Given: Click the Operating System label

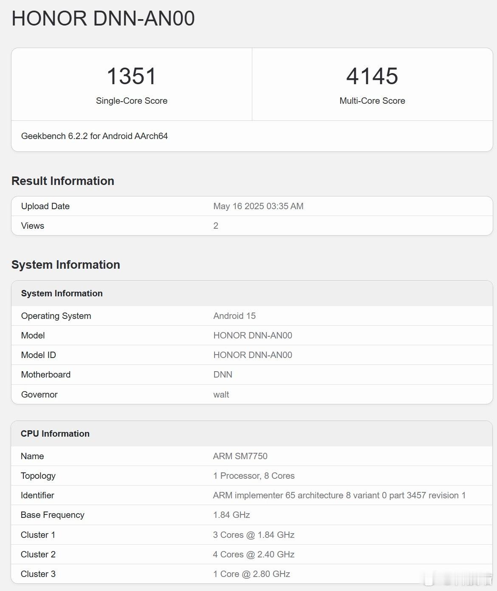Looking at the screenshot, I should tap(56, 316).
